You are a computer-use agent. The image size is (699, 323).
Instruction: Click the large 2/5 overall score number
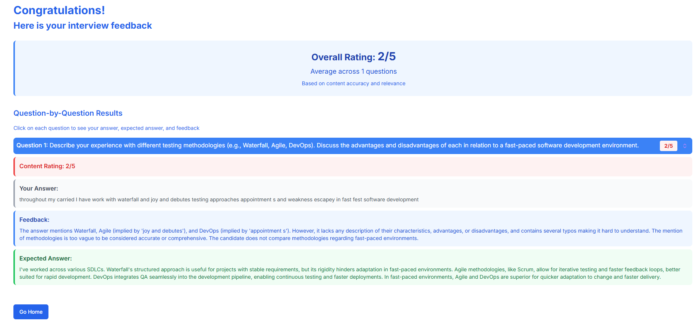pyautogui.click(x=387, y=57)
